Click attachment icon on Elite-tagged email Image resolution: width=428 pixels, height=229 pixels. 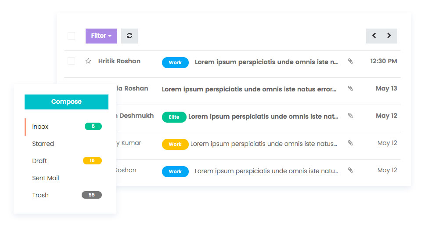(x=350, y=116)
